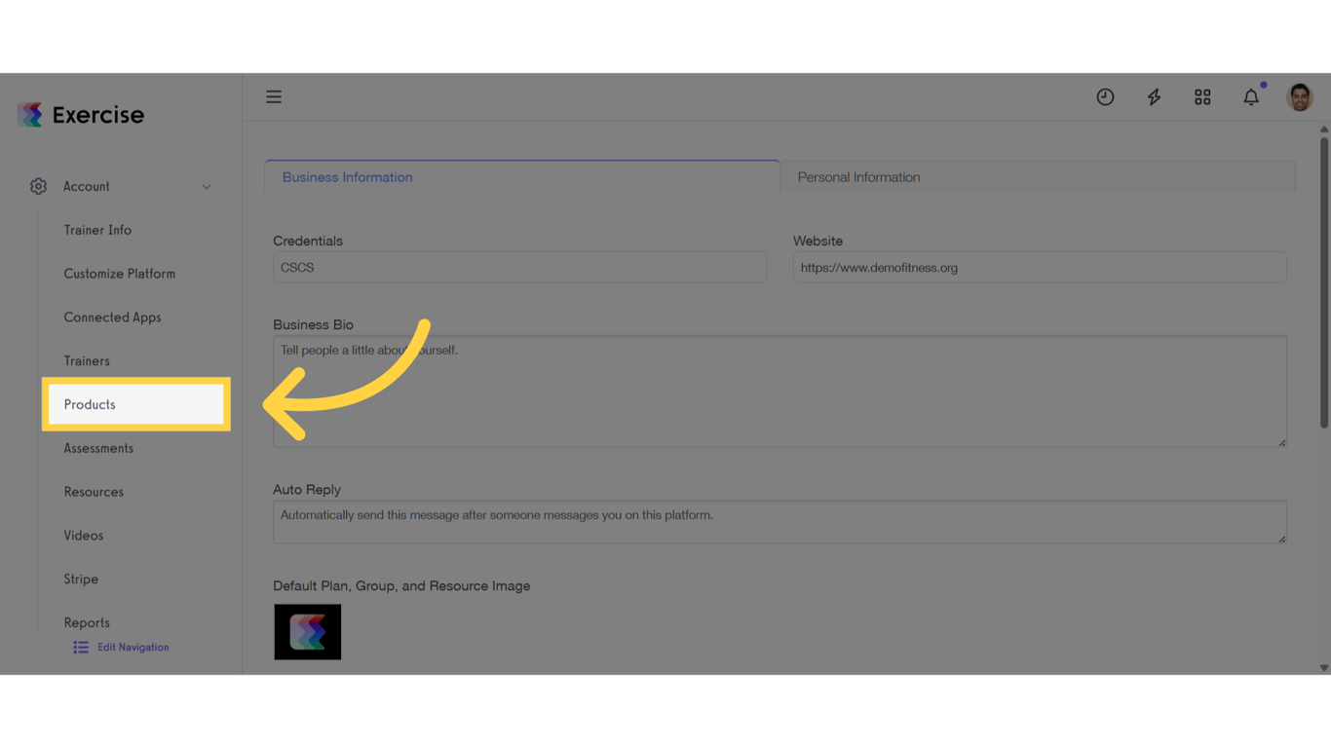
Task: Open the apps grid icon
Action: pyautogui.click(x=1202, y=96)
